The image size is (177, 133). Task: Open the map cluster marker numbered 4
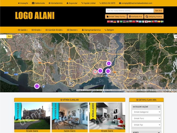109,63
